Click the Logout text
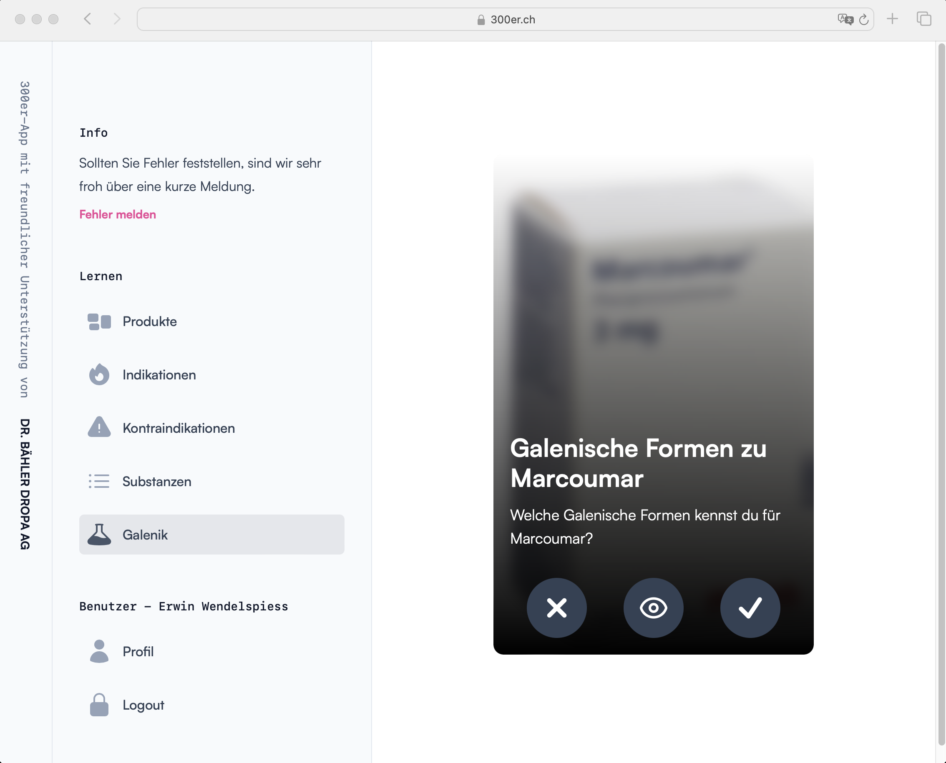 [143, 705]
